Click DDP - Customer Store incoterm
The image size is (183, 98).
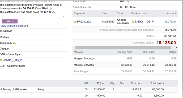[x=12, y=66]
